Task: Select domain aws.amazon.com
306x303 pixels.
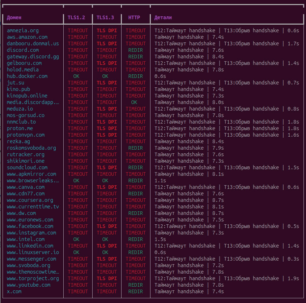Action: [27, 37]
